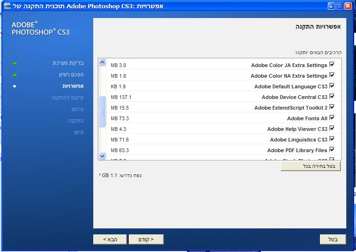Viewport: 356px width, 252px height.
Task: Select the 'סיום' step in sidebar
Action: point(79,132)
